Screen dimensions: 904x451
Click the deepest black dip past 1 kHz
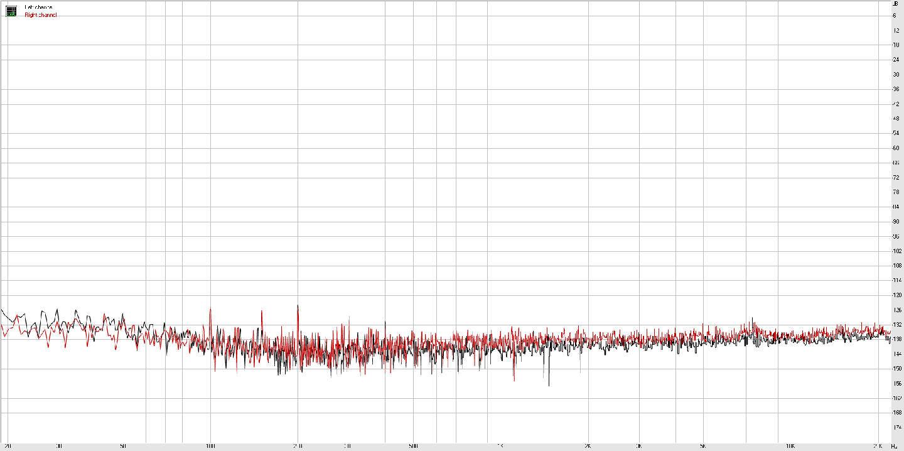(549, 384)
